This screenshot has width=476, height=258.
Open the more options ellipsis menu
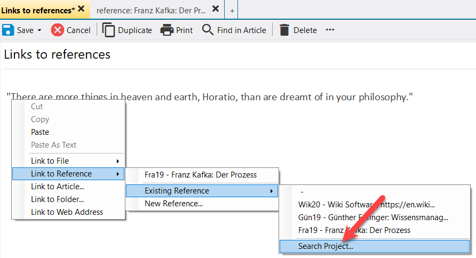[330, 30]
